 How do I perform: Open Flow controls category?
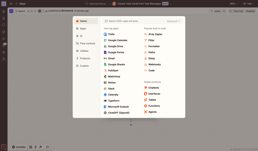86,43
